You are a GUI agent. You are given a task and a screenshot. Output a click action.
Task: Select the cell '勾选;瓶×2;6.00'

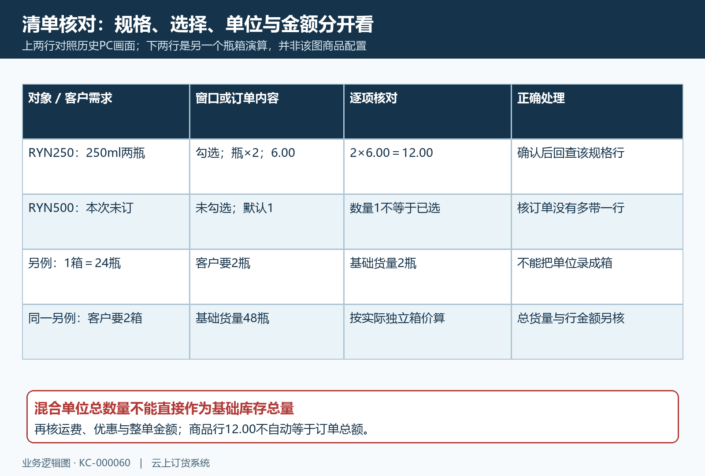pos(267,167)
